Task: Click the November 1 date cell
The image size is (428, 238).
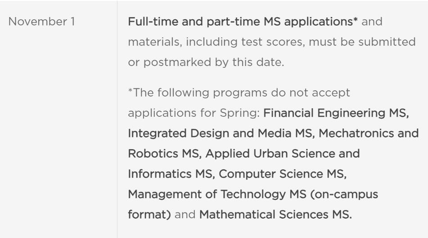Action: pos(41,22)
